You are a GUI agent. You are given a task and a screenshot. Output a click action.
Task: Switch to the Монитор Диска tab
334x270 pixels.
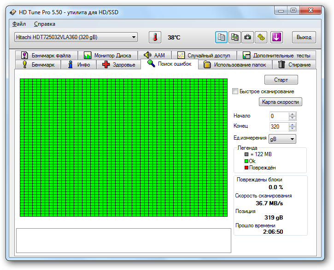click(107, 56)
